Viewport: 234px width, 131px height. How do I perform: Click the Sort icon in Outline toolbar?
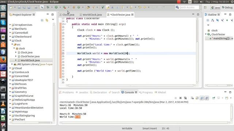213,20
